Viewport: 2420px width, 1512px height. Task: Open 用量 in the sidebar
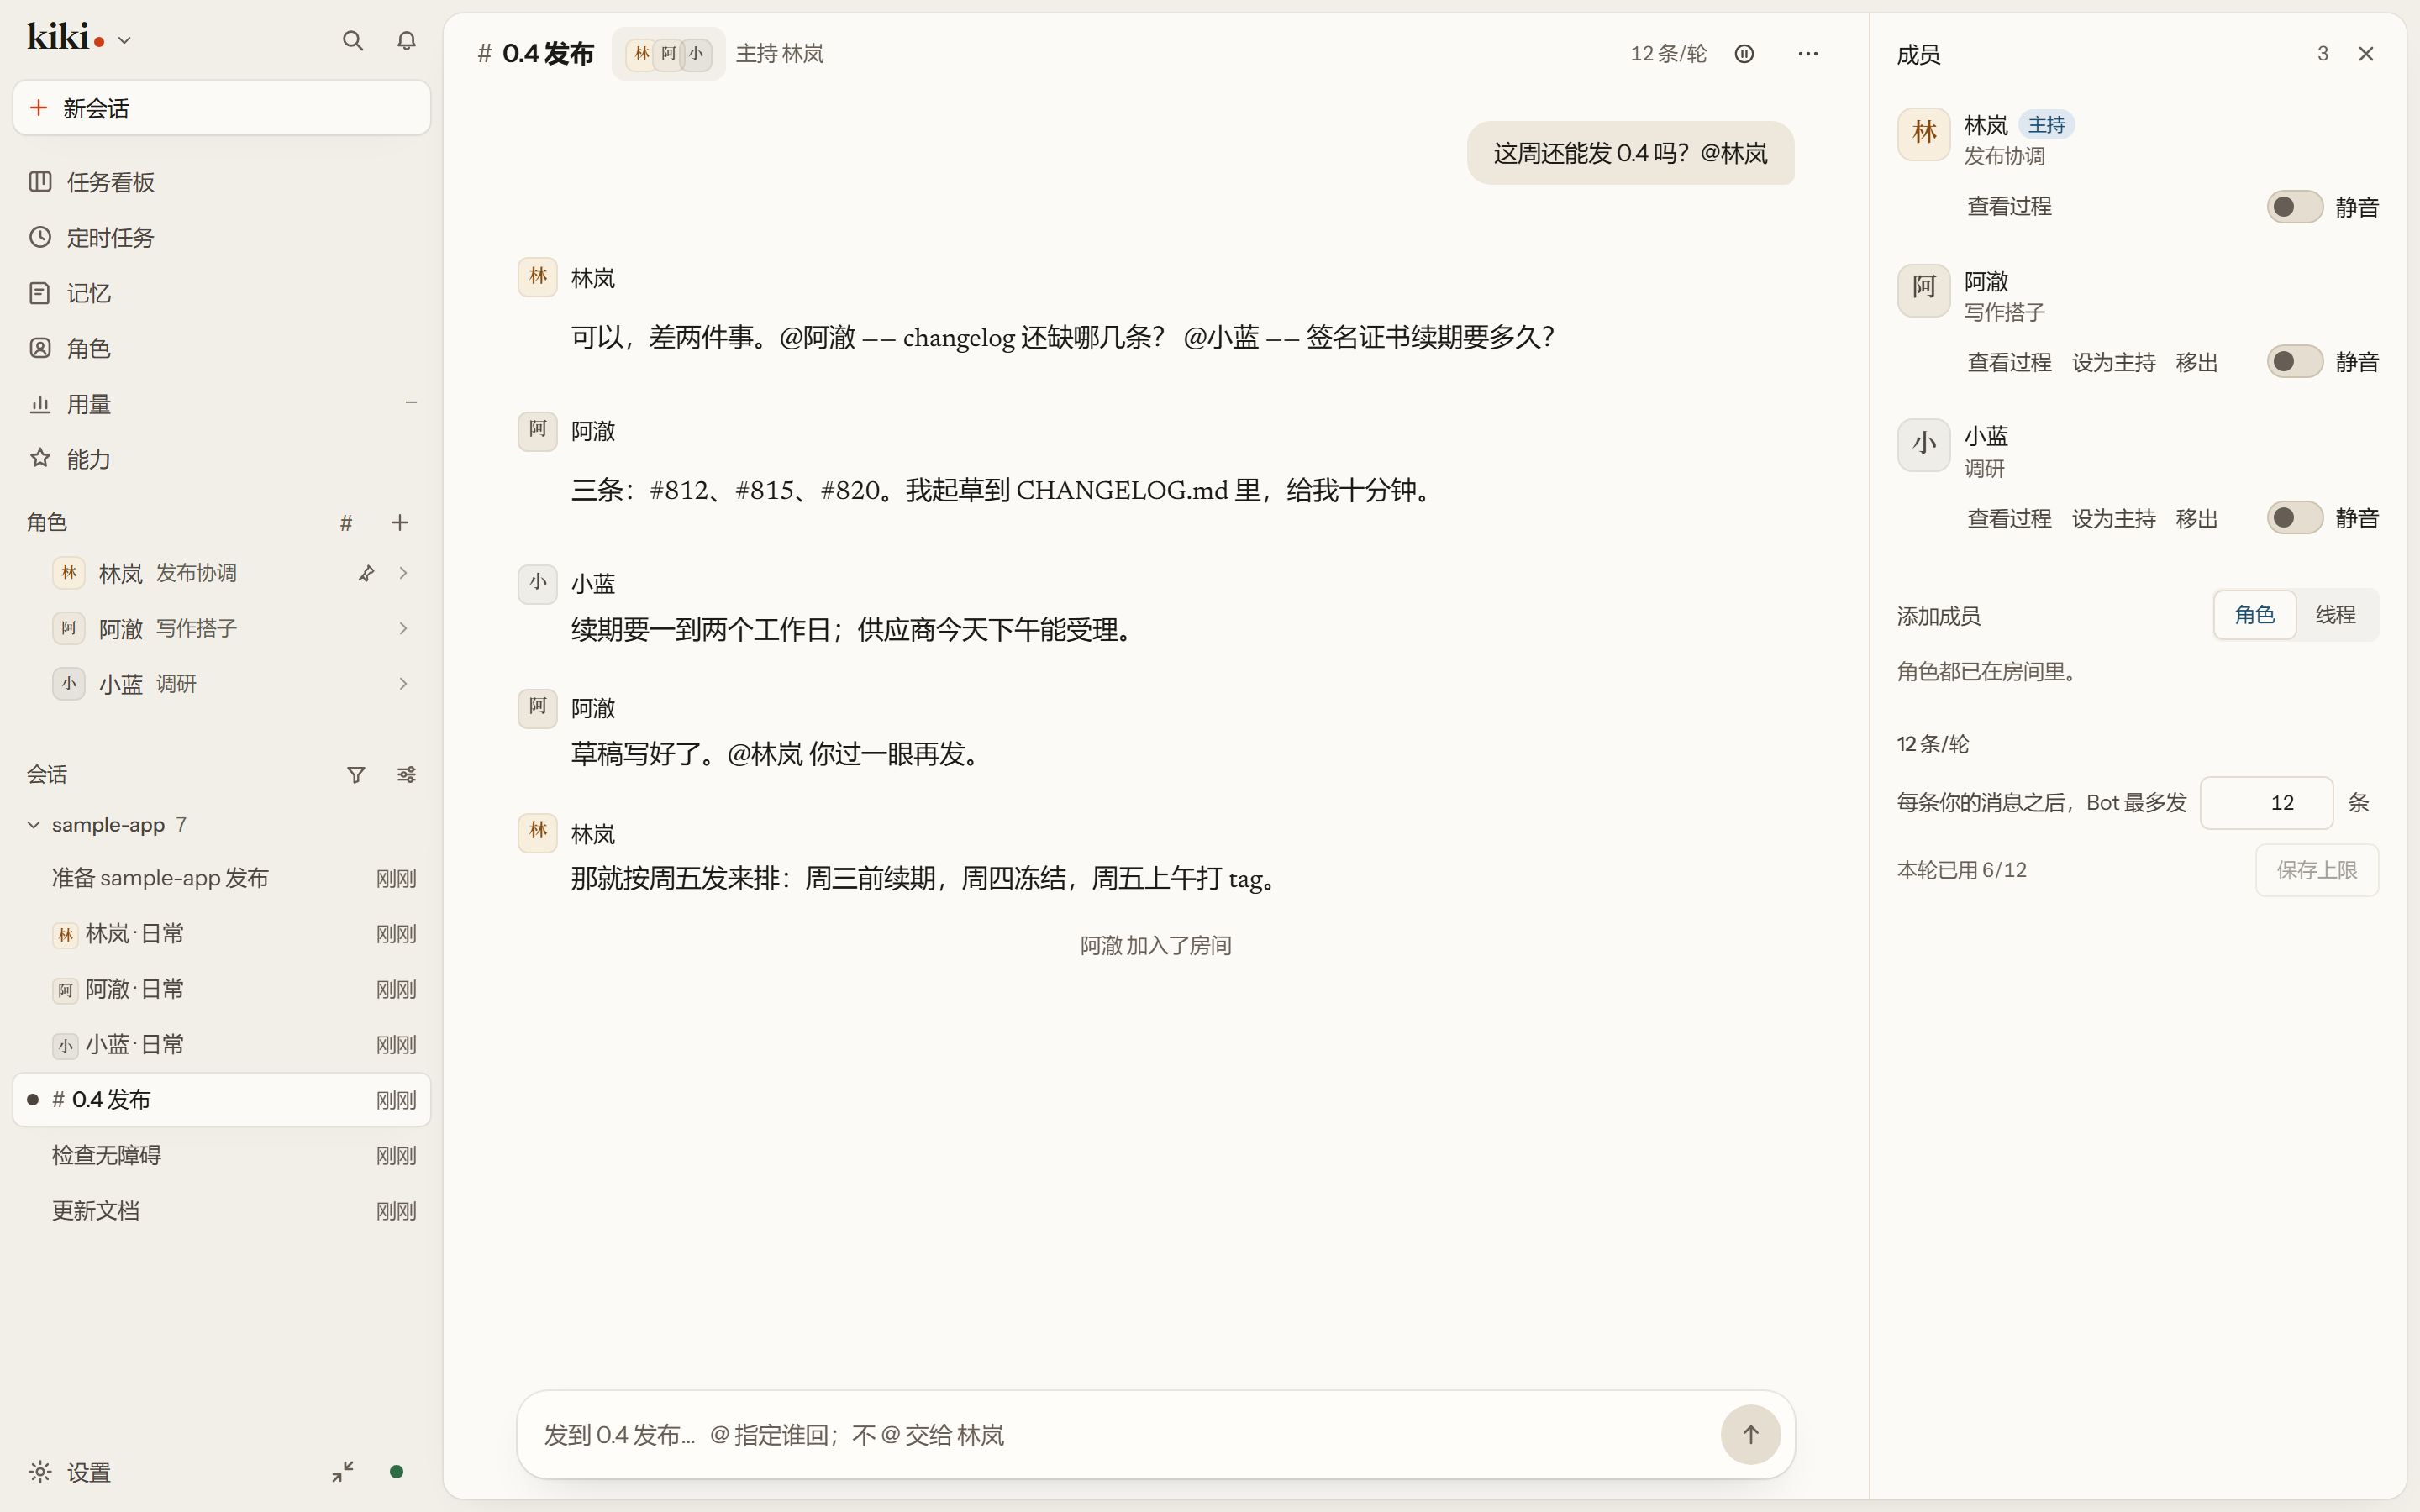(x=221, y=404)
